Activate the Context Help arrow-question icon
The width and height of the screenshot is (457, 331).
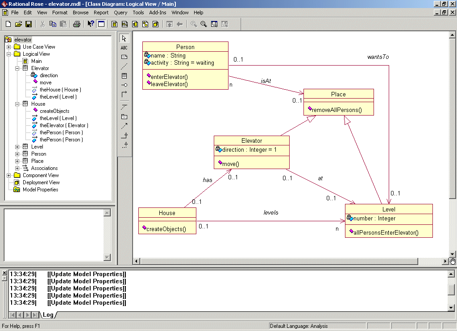[x=91, y=24]
